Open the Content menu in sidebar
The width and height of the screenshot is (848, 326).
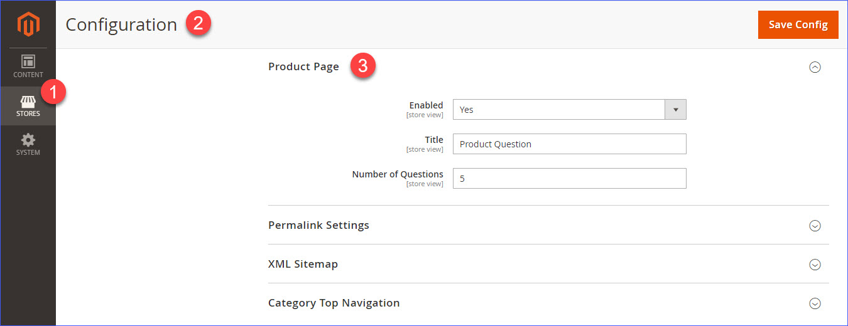(x=28, y=66)
